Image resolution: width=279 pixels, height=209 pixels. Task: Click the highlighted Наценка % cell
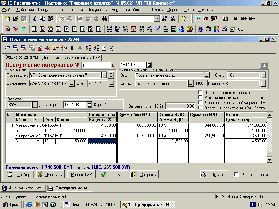pos(102,141)
